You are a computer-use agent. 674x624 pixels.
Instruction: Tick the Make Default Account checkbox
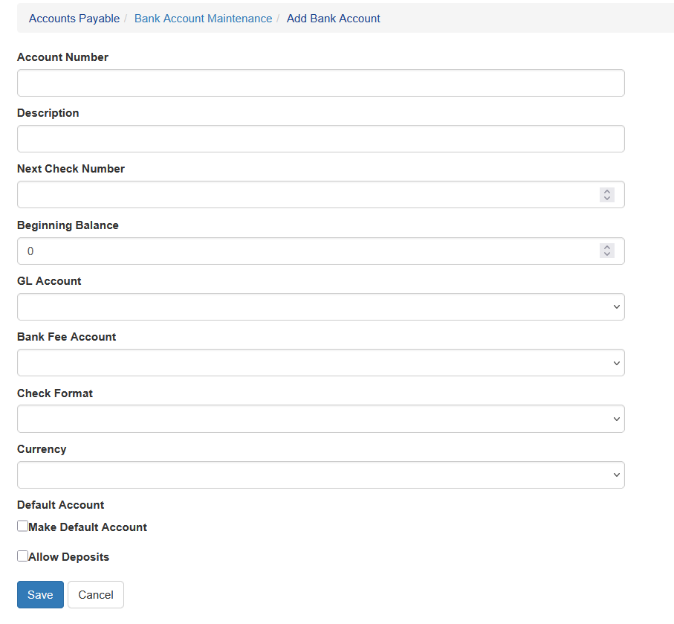coord(22,526)
